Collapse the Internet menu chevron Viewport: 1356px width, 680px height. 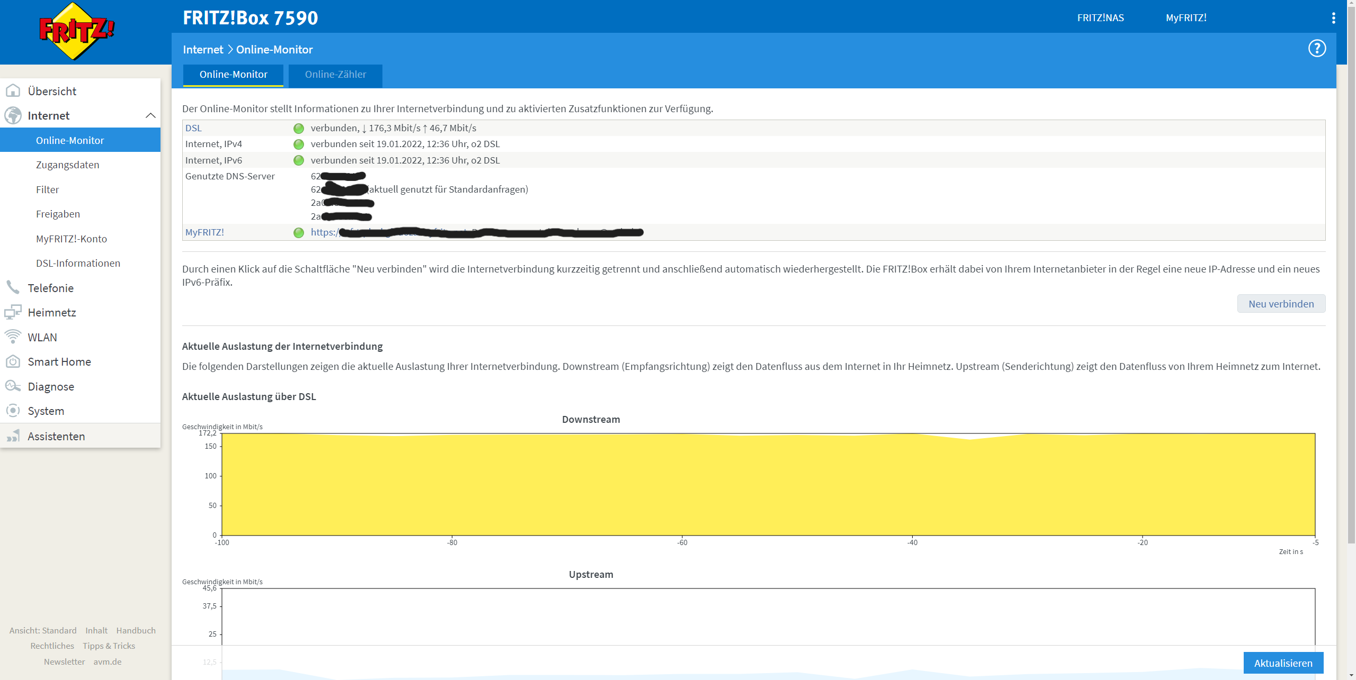click(x=150, y=115)
